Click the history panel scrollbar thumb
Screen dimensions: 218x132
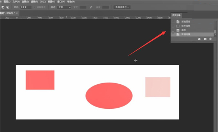click(x=215, y=32)
